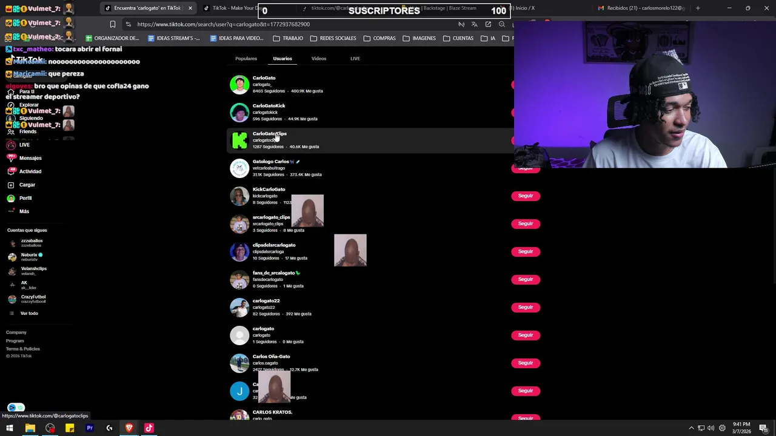
Task: Open File Explorer from the taskbar
Action: pyautogui.click(x=30, y=428)
